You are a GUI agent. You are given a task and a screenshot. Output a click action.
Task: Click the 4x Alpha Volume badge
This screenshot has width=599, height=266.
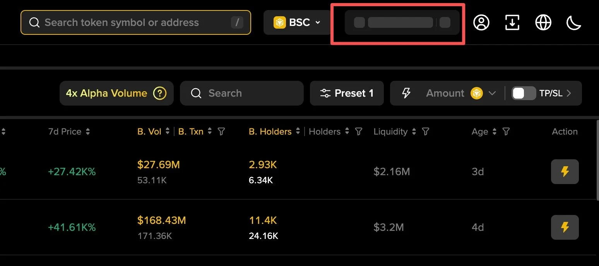[106, 93]
